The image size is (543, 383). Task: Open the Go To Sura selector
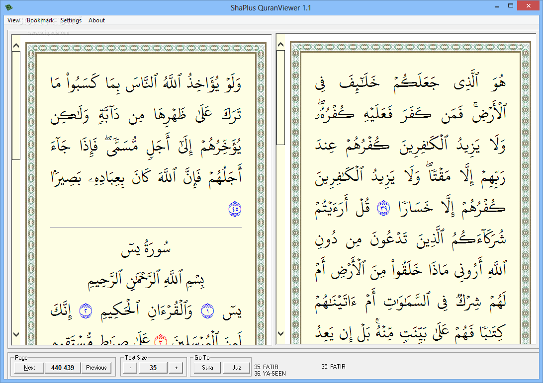tap(207, 368)
